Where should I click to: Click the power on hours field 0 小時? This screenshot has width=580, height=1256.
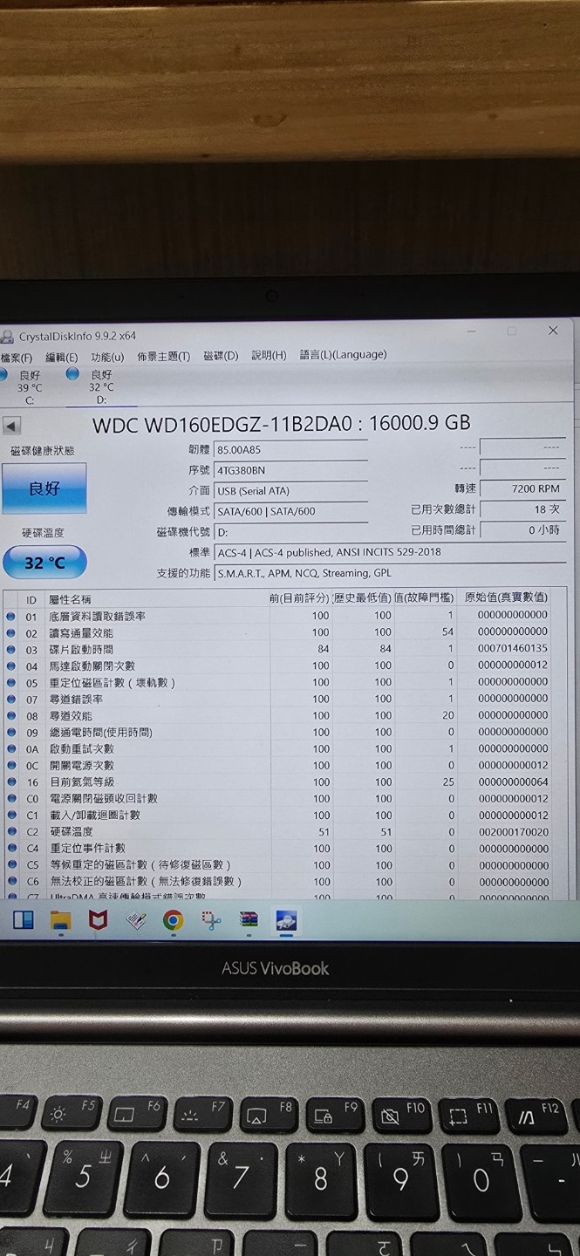522,530
